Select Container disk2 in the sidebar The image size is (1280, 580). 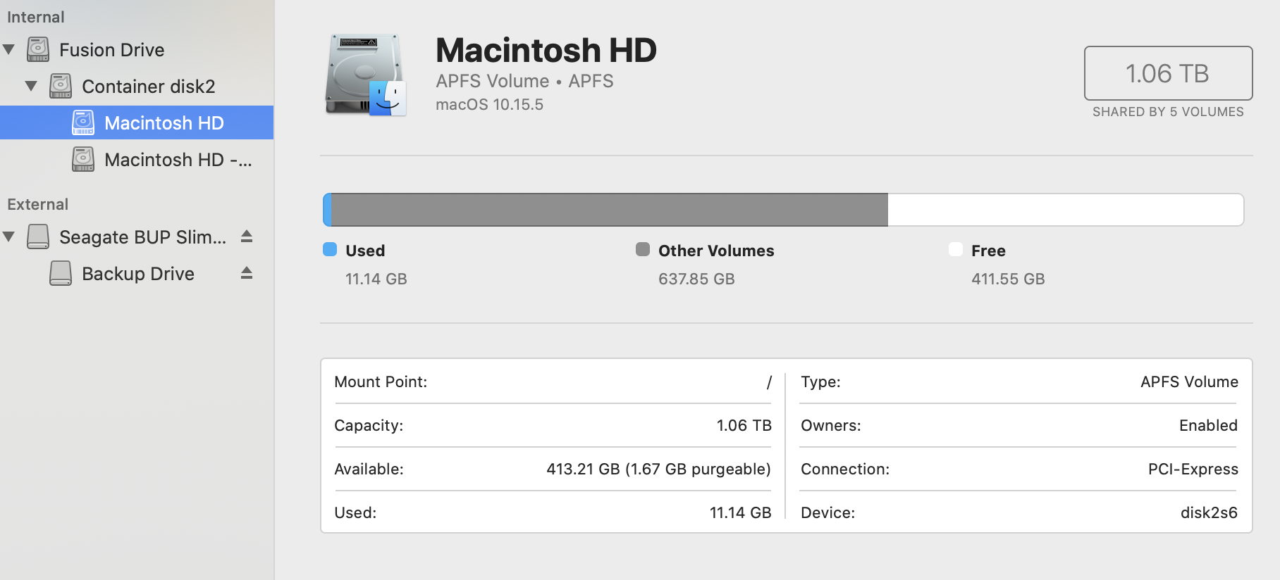click(149, 87)
